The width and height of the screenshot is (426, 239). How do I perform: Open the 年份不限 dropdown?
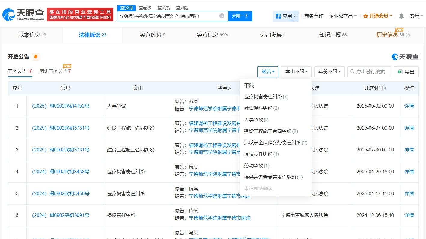[329, 71]
